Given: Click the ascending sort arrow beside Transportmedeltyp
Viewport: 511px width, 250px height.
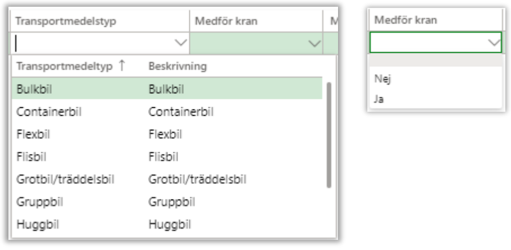Looking at the screenshot, I should point(121,66).
